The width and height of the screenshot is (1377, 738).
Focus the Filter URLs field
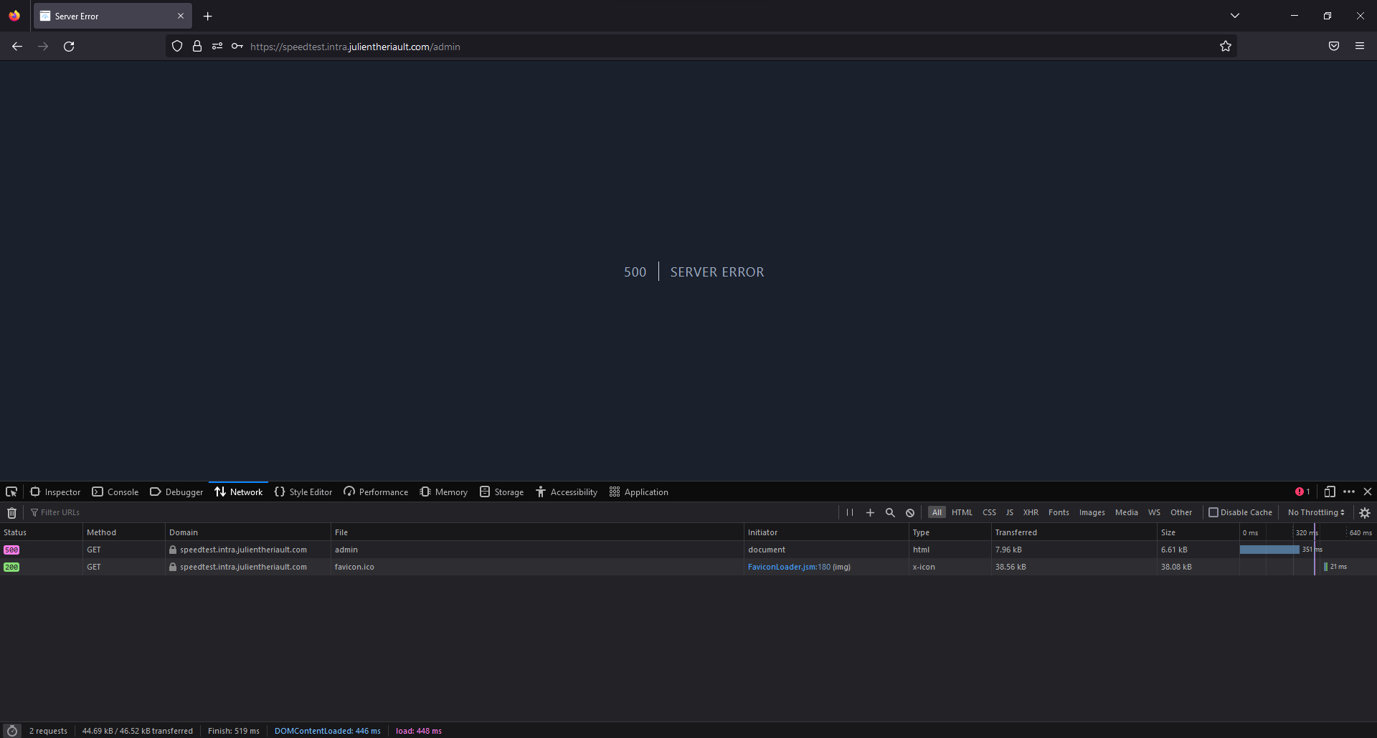point(430,513)
